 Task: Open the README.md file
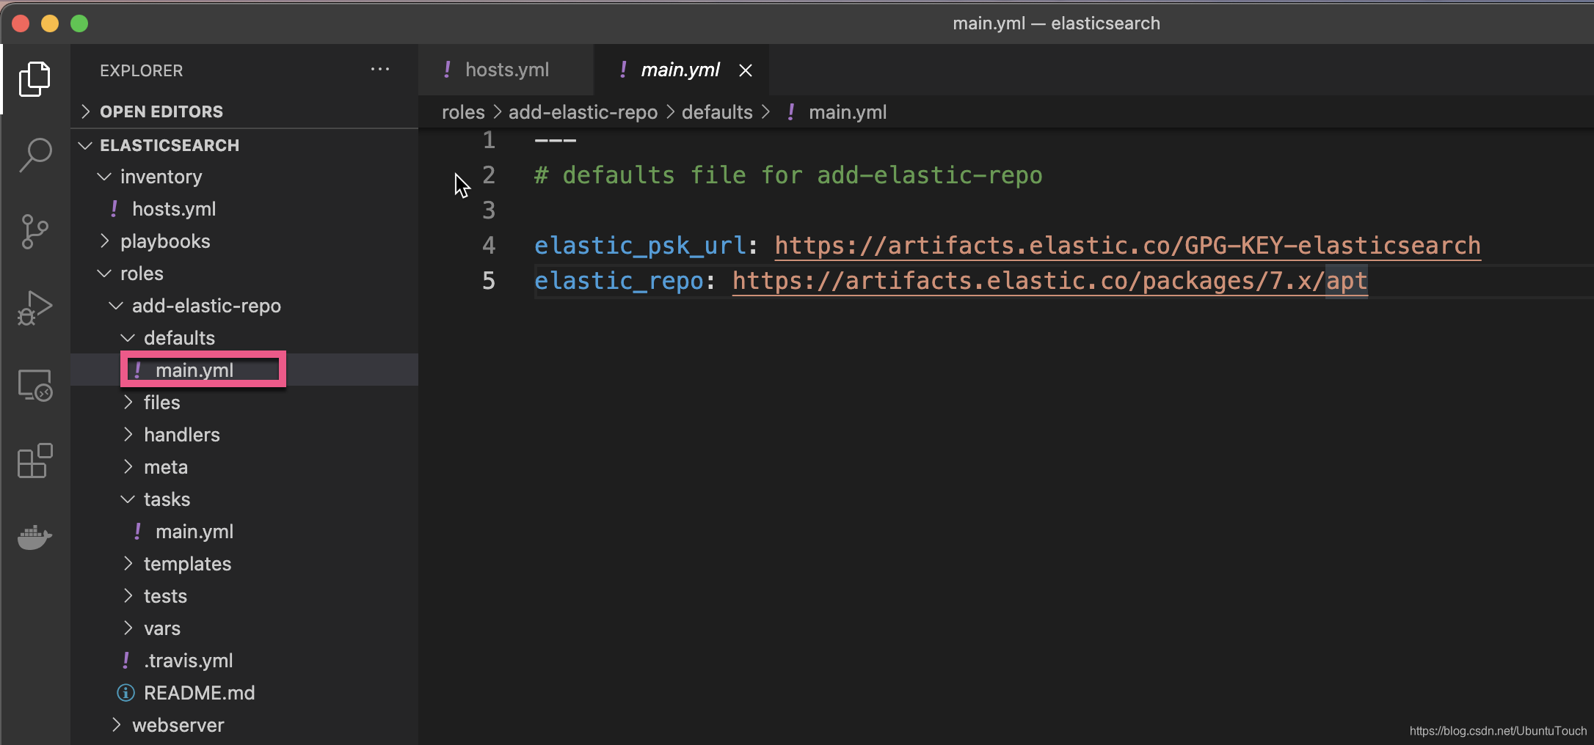point(244,693)
